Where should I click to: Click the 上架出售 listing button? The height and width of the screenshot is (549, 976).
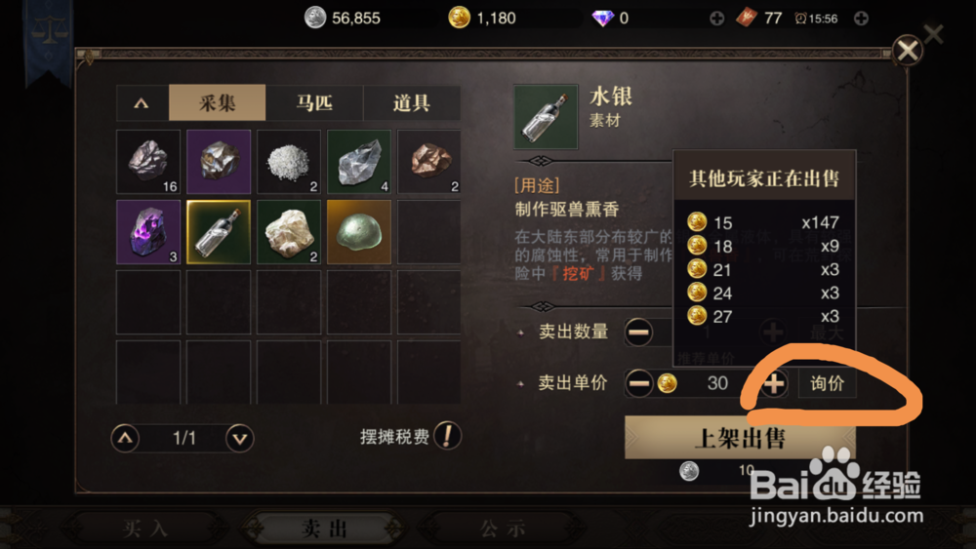click(x=740, y=438)
